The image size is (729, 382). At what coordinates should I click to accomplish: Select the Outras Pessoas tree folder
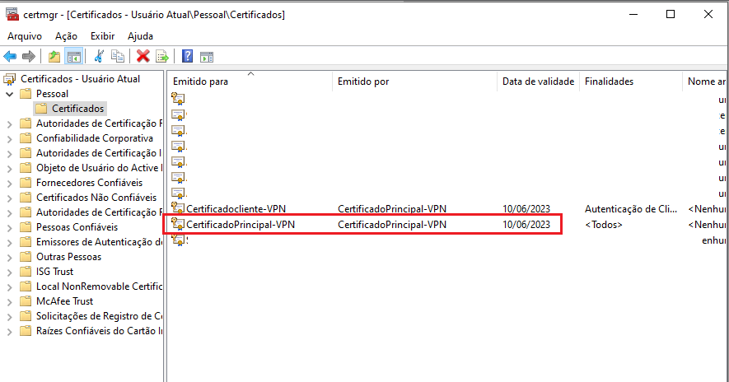click(68, 257)
